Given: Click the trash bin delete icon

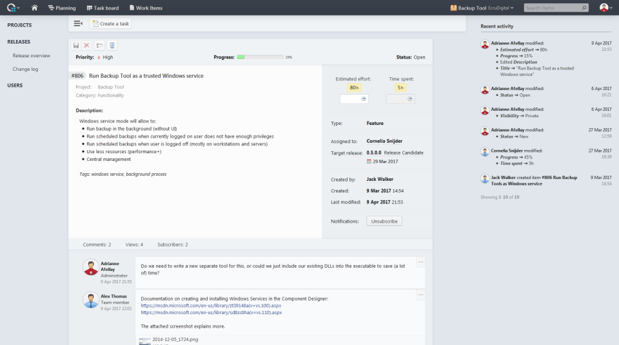Looking at the screenshot, I should (112, 45).
